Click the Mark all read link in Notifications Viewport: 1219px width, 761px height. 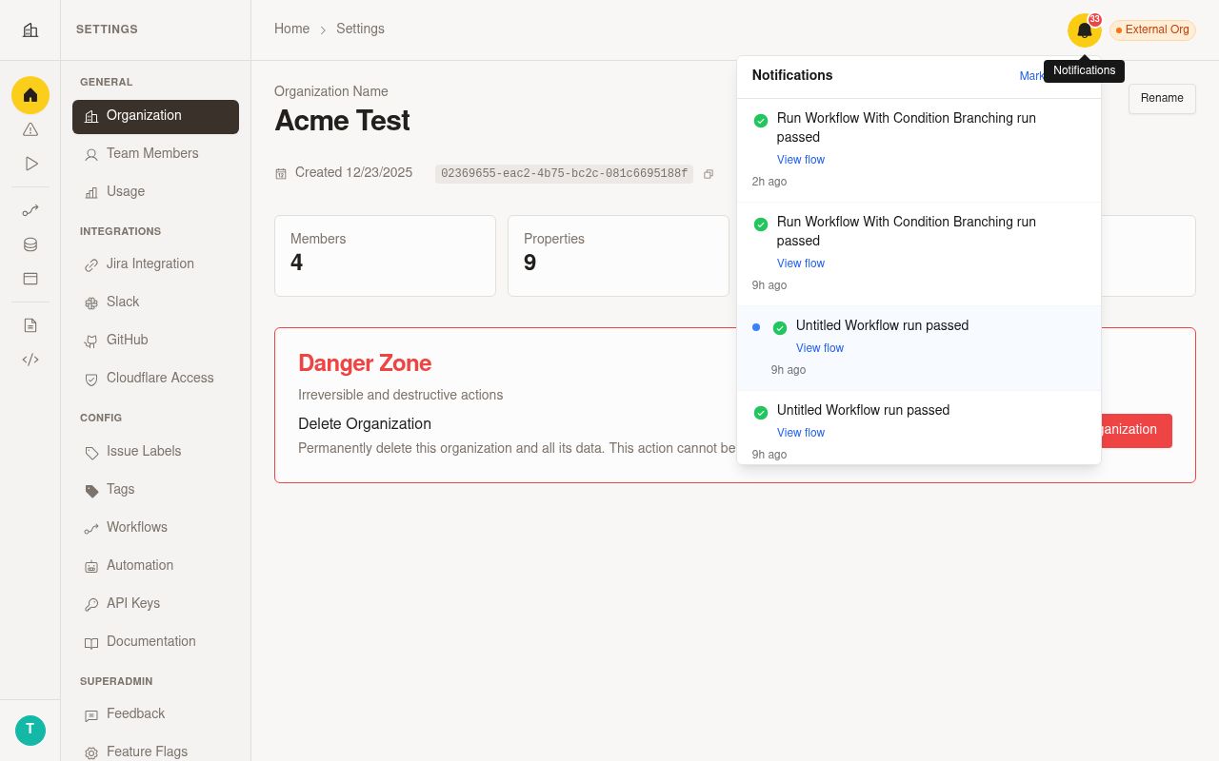[x=1032, y=76]
